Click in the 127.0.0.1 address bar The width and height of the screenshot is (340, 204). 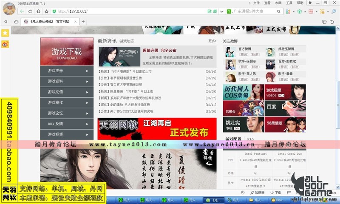point(127,11)
